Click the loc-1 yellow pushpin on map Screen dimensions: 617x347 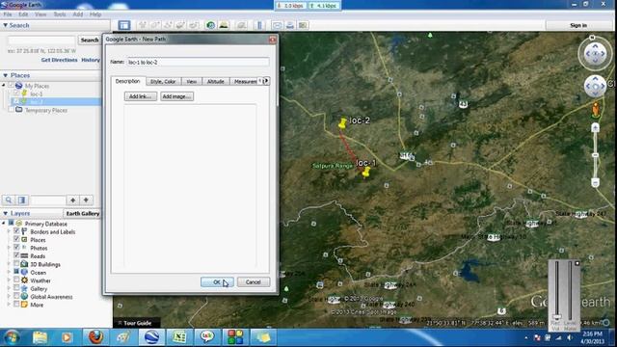[366, 172]
